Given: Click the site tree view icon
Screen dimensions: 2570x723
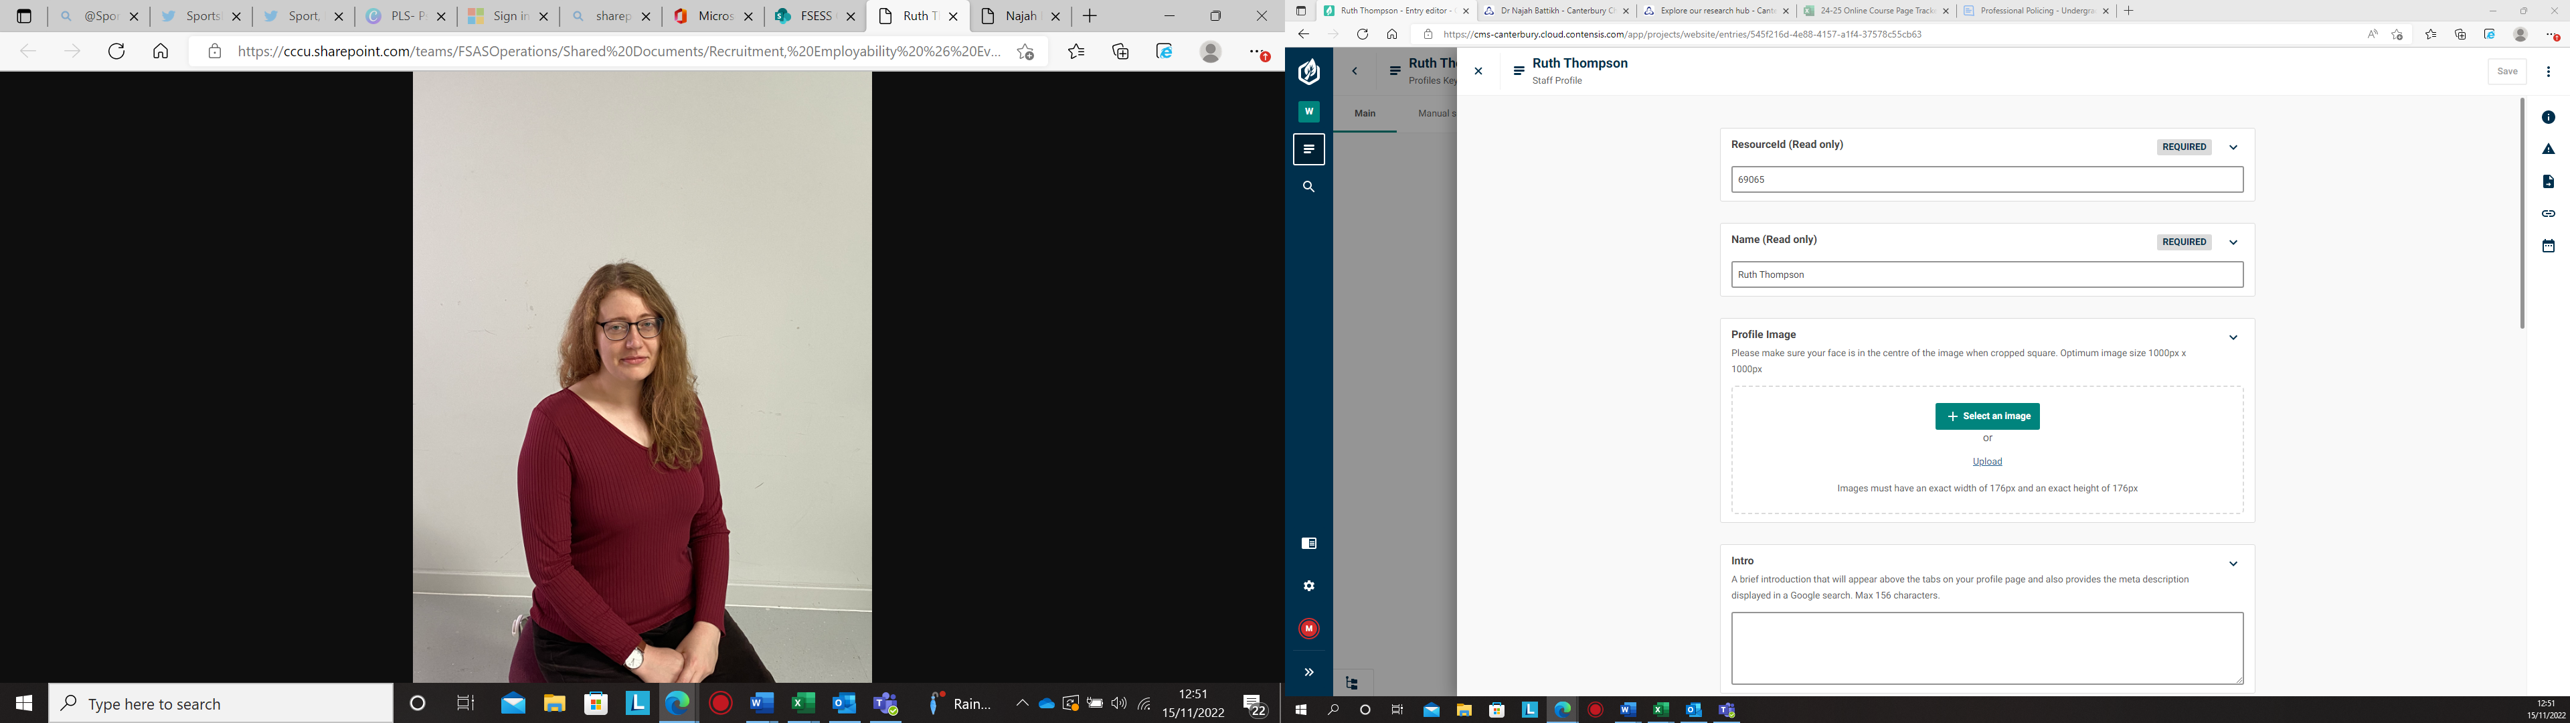Looking at the screenshot, I should click(x=1352, y=683).
